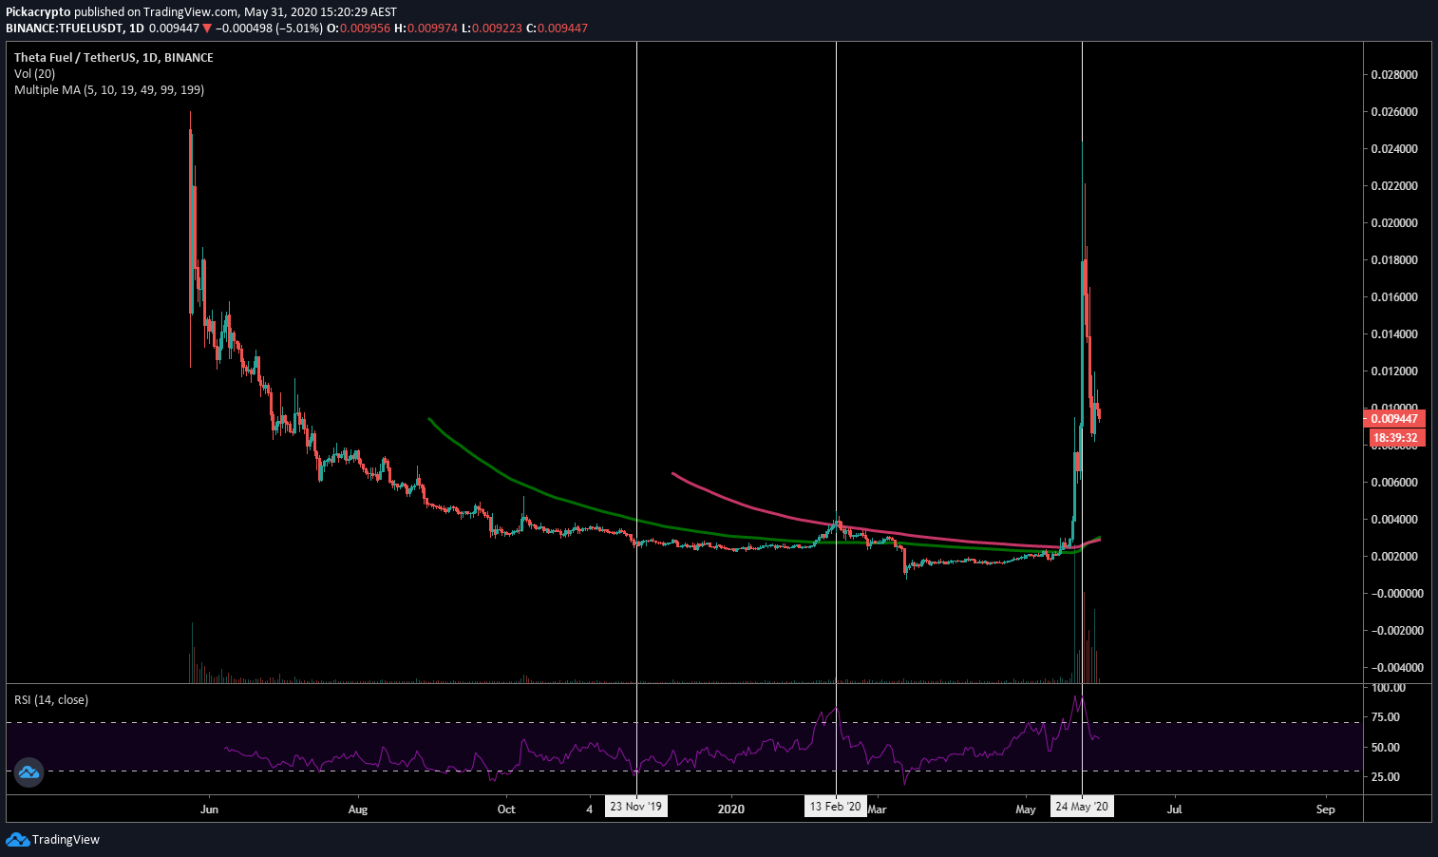Image resolution: width=1438 pixels, height=857 pixels.
Task: Click the 18:39:32 countdown timer label
Action: click(x=1394, y=438)
